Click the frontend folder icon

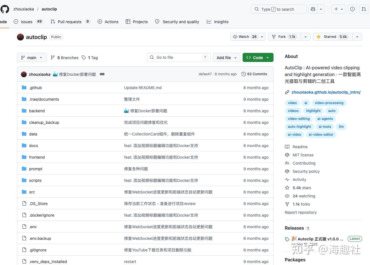tap(24, 157)
